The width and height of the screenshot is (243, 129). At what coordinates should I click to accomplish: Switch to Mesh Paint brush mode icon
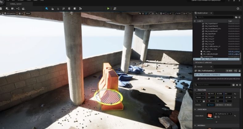64,9
